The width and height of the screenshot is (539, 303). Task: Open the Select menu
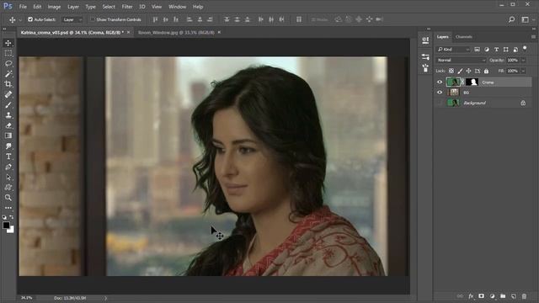pyautogui.click(x=109, y=7)
